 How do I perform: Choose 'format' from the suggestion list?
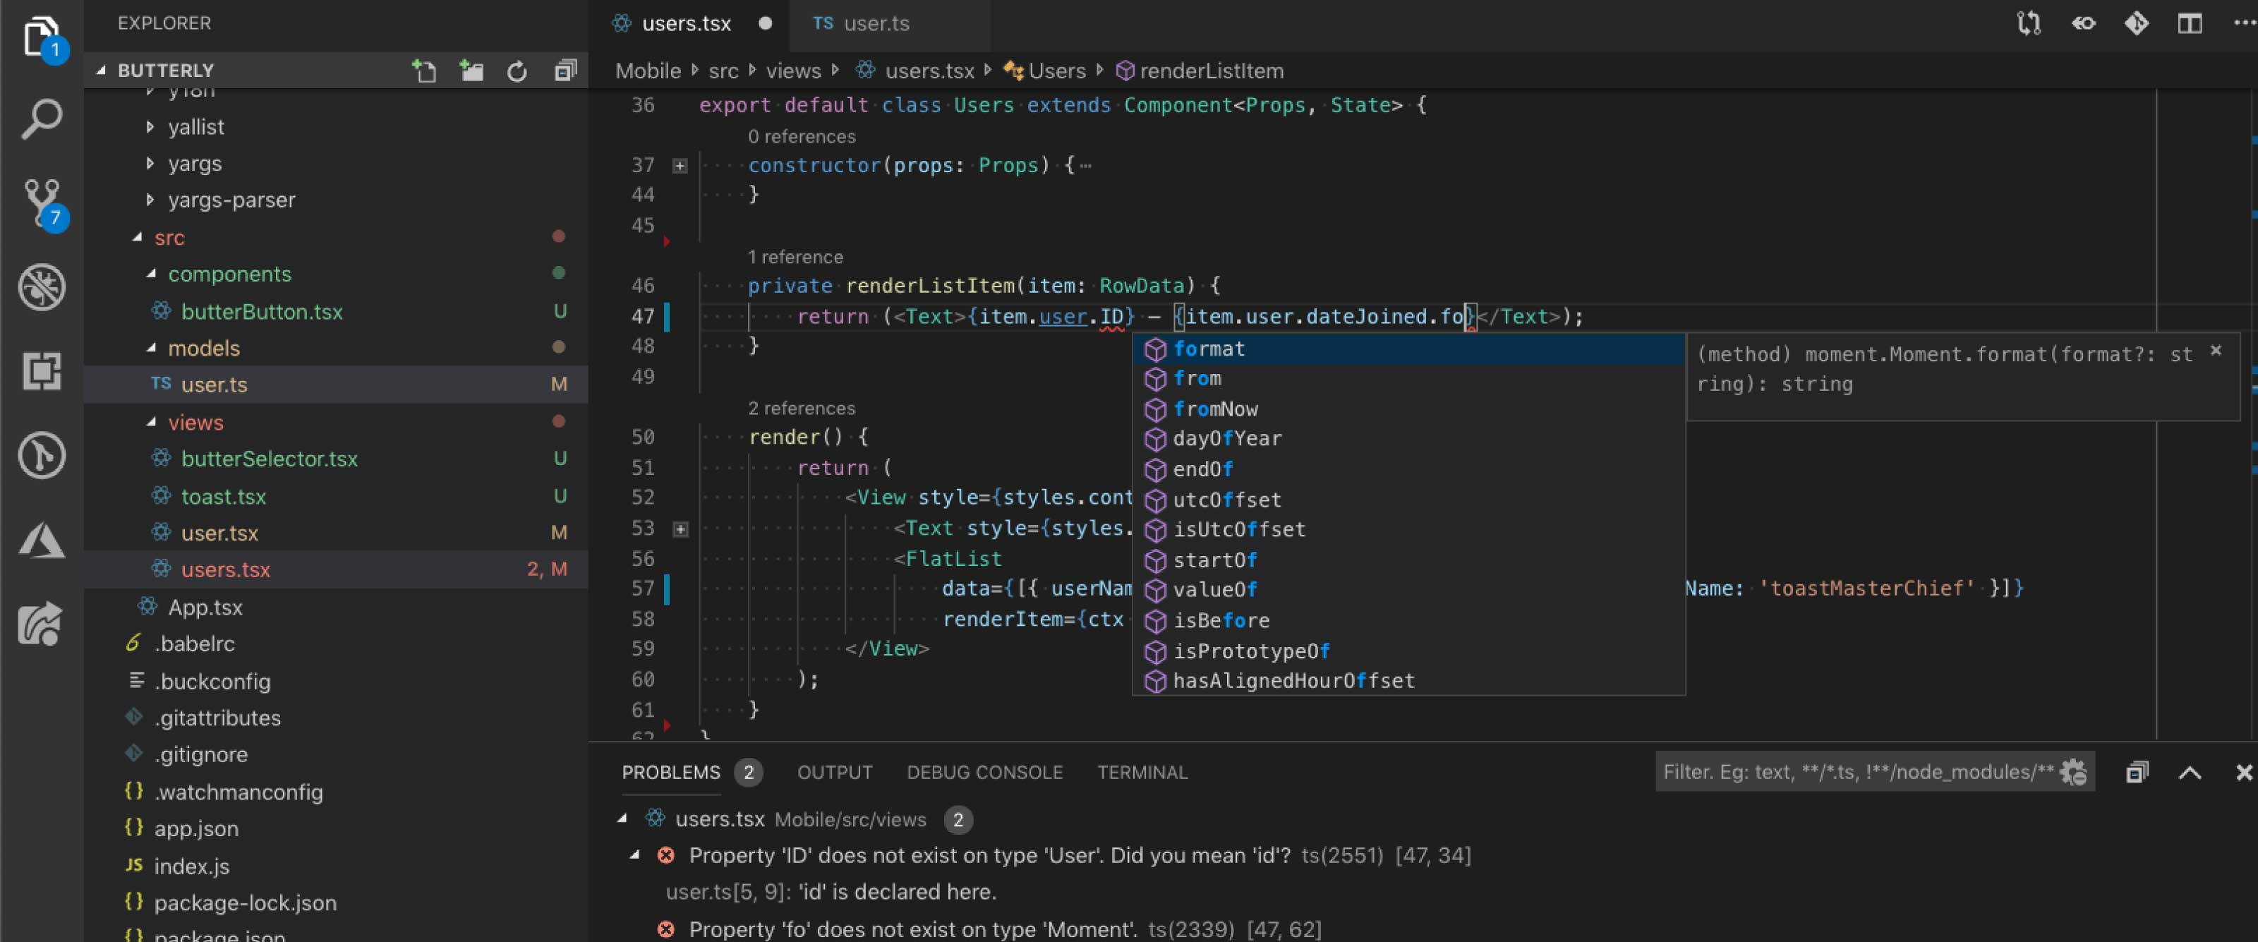point(1408,349)
